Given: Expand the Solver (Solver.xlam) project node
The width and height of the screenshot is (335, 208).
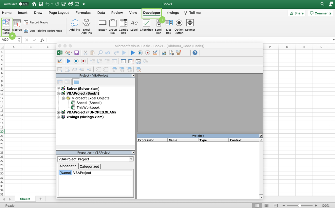Looking at the screenshot, I should pyautogui.click(x=58, y=88).
